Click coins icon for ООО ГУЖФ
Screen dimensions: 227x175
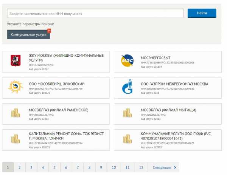coord(127,139)
